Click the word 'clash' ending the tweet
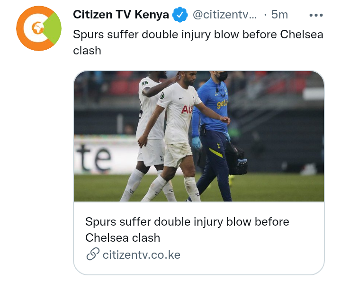 coord(87,50)
